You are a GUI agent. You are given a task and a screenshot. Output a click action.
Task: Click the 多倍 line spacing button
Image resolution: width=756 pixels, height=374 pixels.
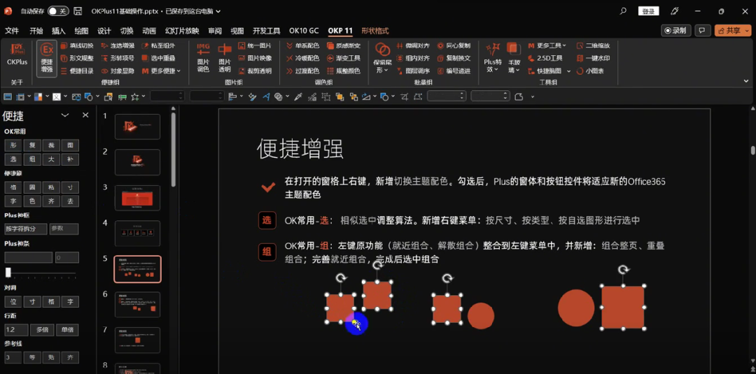coord(42,330)
